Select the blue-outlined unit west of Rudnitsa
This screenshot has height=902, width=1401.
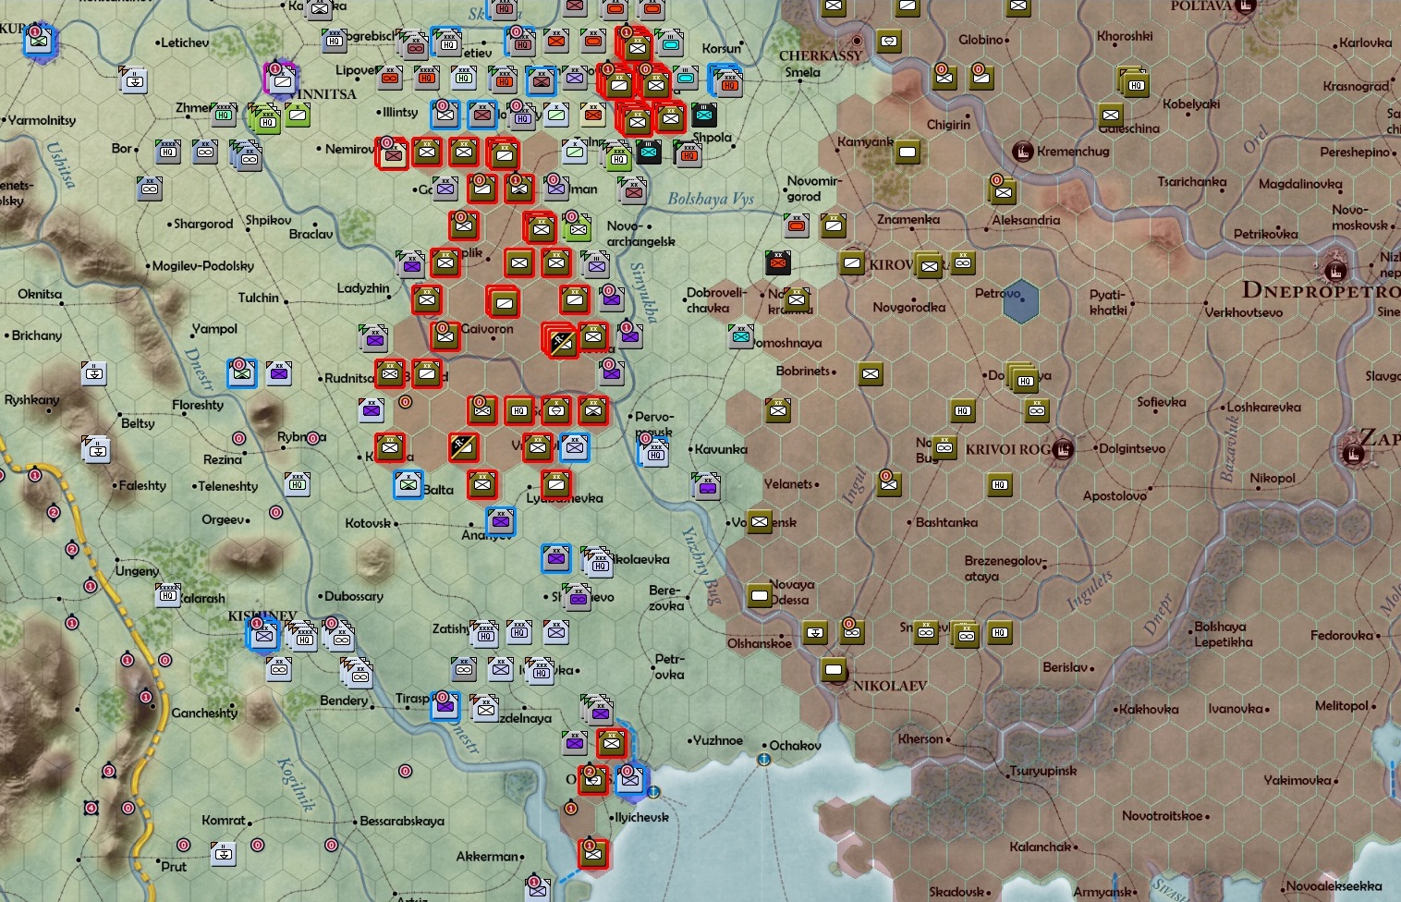[242, 373]
